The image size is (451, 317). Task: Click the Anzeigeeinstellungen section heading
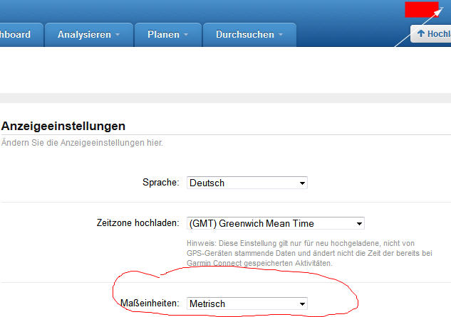(x=63, y=126)
